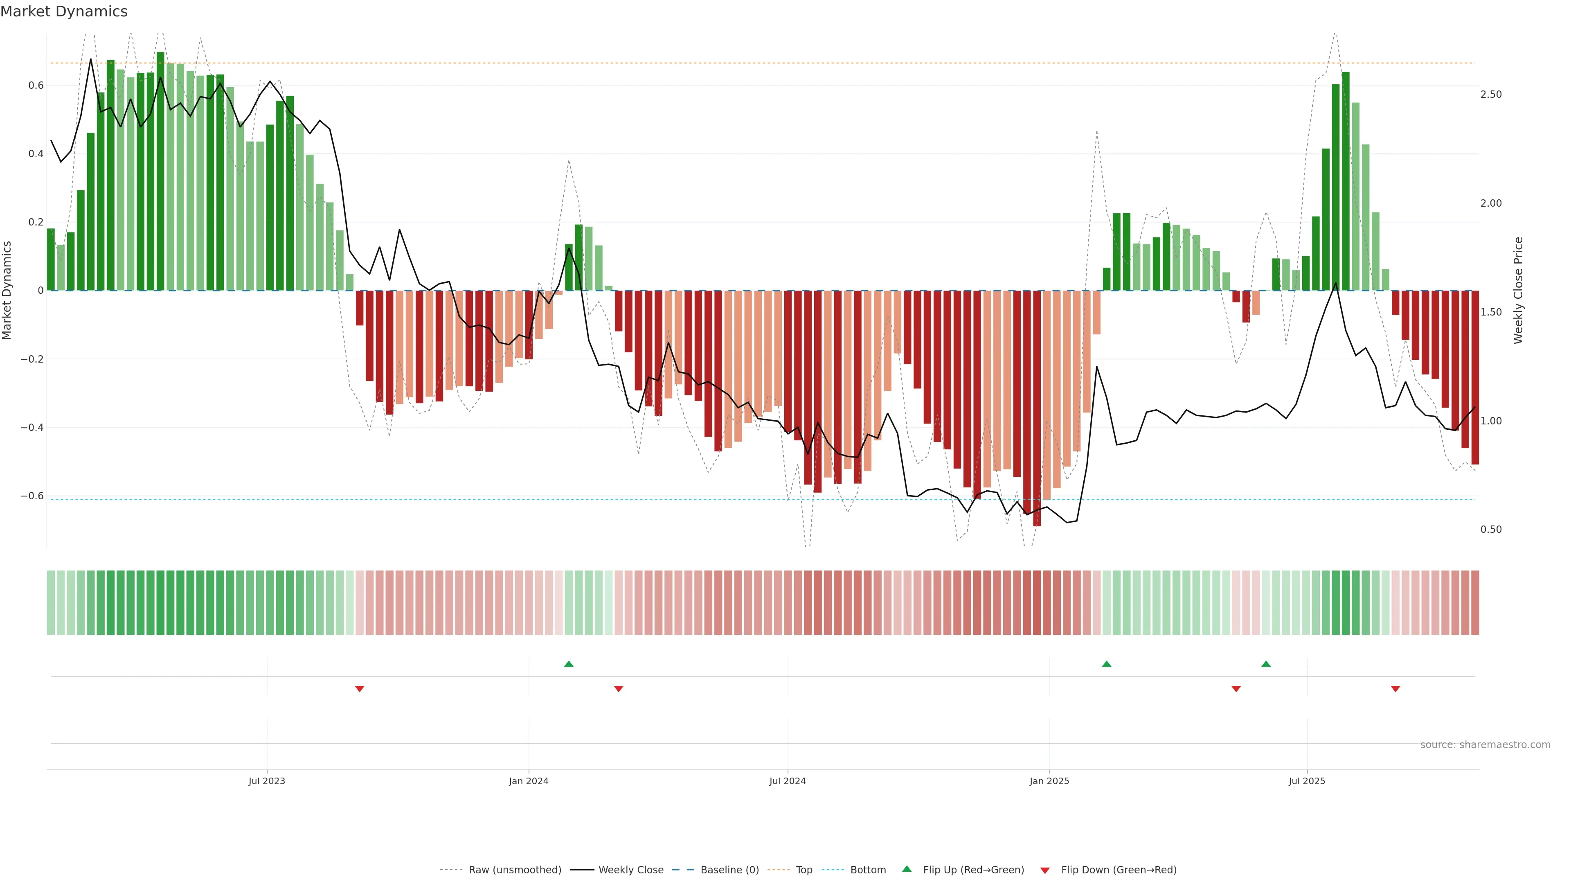Click the green flip-up marker after Jan 2024
Screen dimensions: 1571x884
568,664
